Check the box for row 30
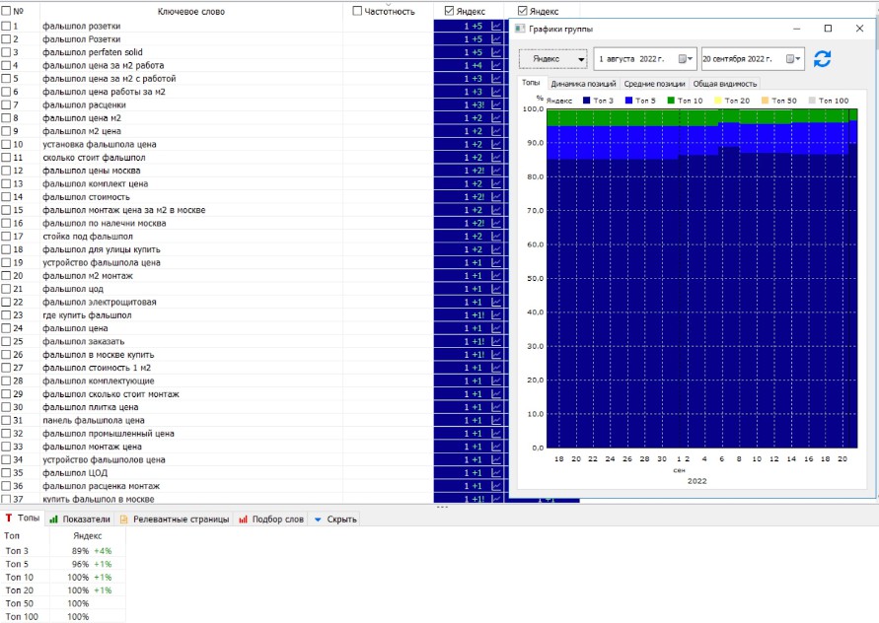Image resolution: width=879 pixels, height=623 pixels. [x=6, y=407]
